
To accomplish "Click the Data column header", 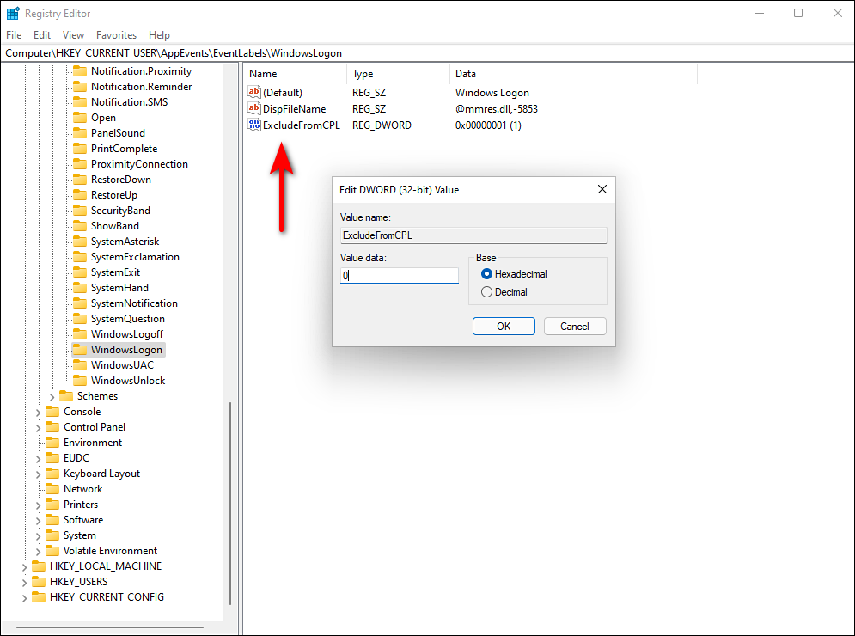I will [574, 74].
